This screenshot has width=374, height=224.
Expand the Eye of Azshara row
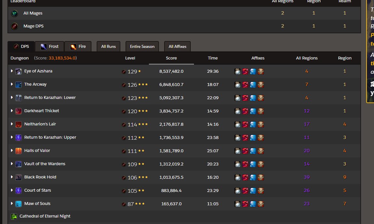[12, 71]
